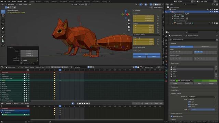The height and width of the screenshot is (123, 219).
Task: Click the Filter funnel icon in outliner
Action: click(213, 4)
